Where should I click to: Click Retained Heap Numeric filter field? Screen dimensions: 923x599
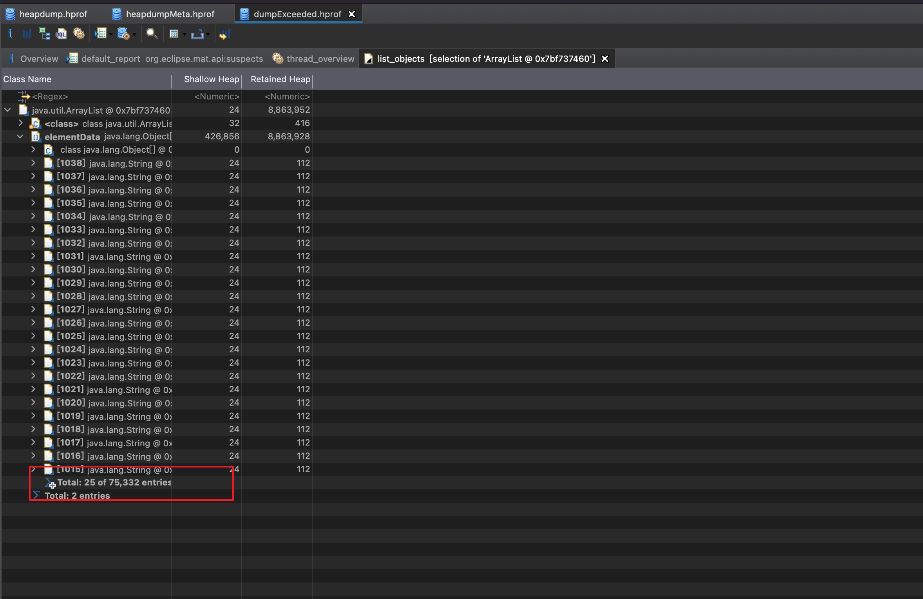287,97
